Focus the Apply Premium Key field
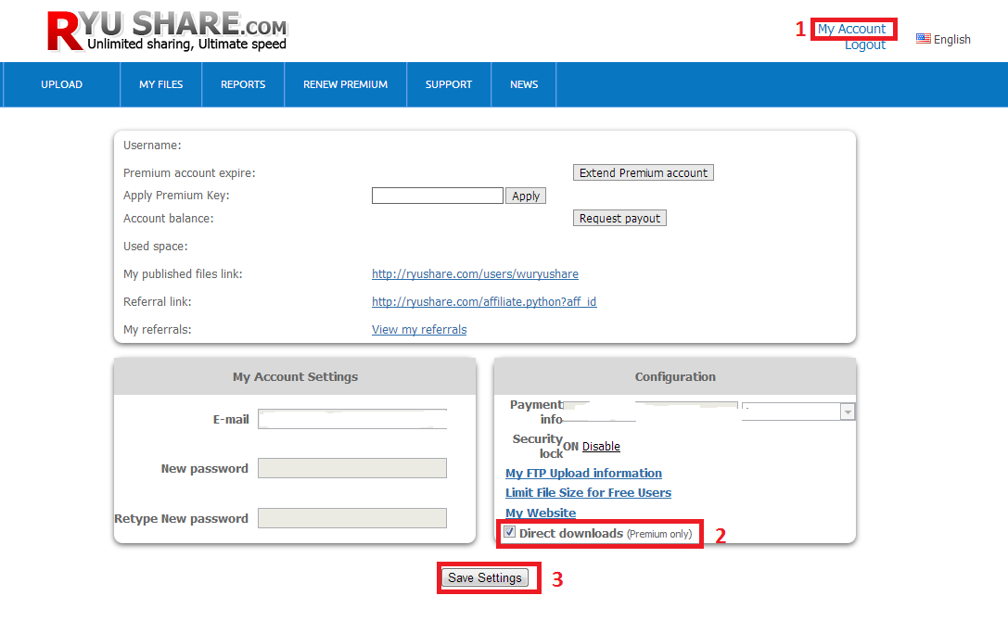Screen dimensions: 1008x621 (437, 196)
